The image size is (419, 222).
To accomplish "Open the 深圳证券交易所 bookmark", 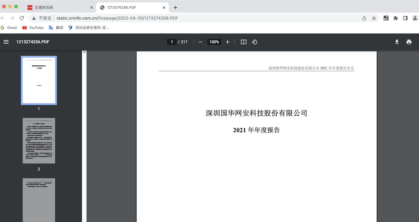I will tap(89, 28).
